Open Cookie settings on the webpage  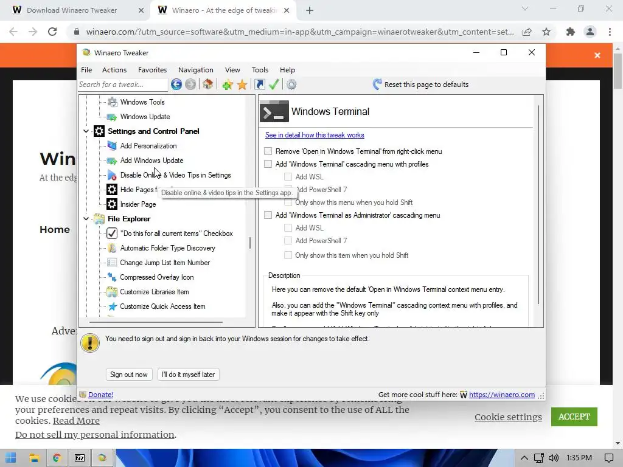(x=508, y=417)
